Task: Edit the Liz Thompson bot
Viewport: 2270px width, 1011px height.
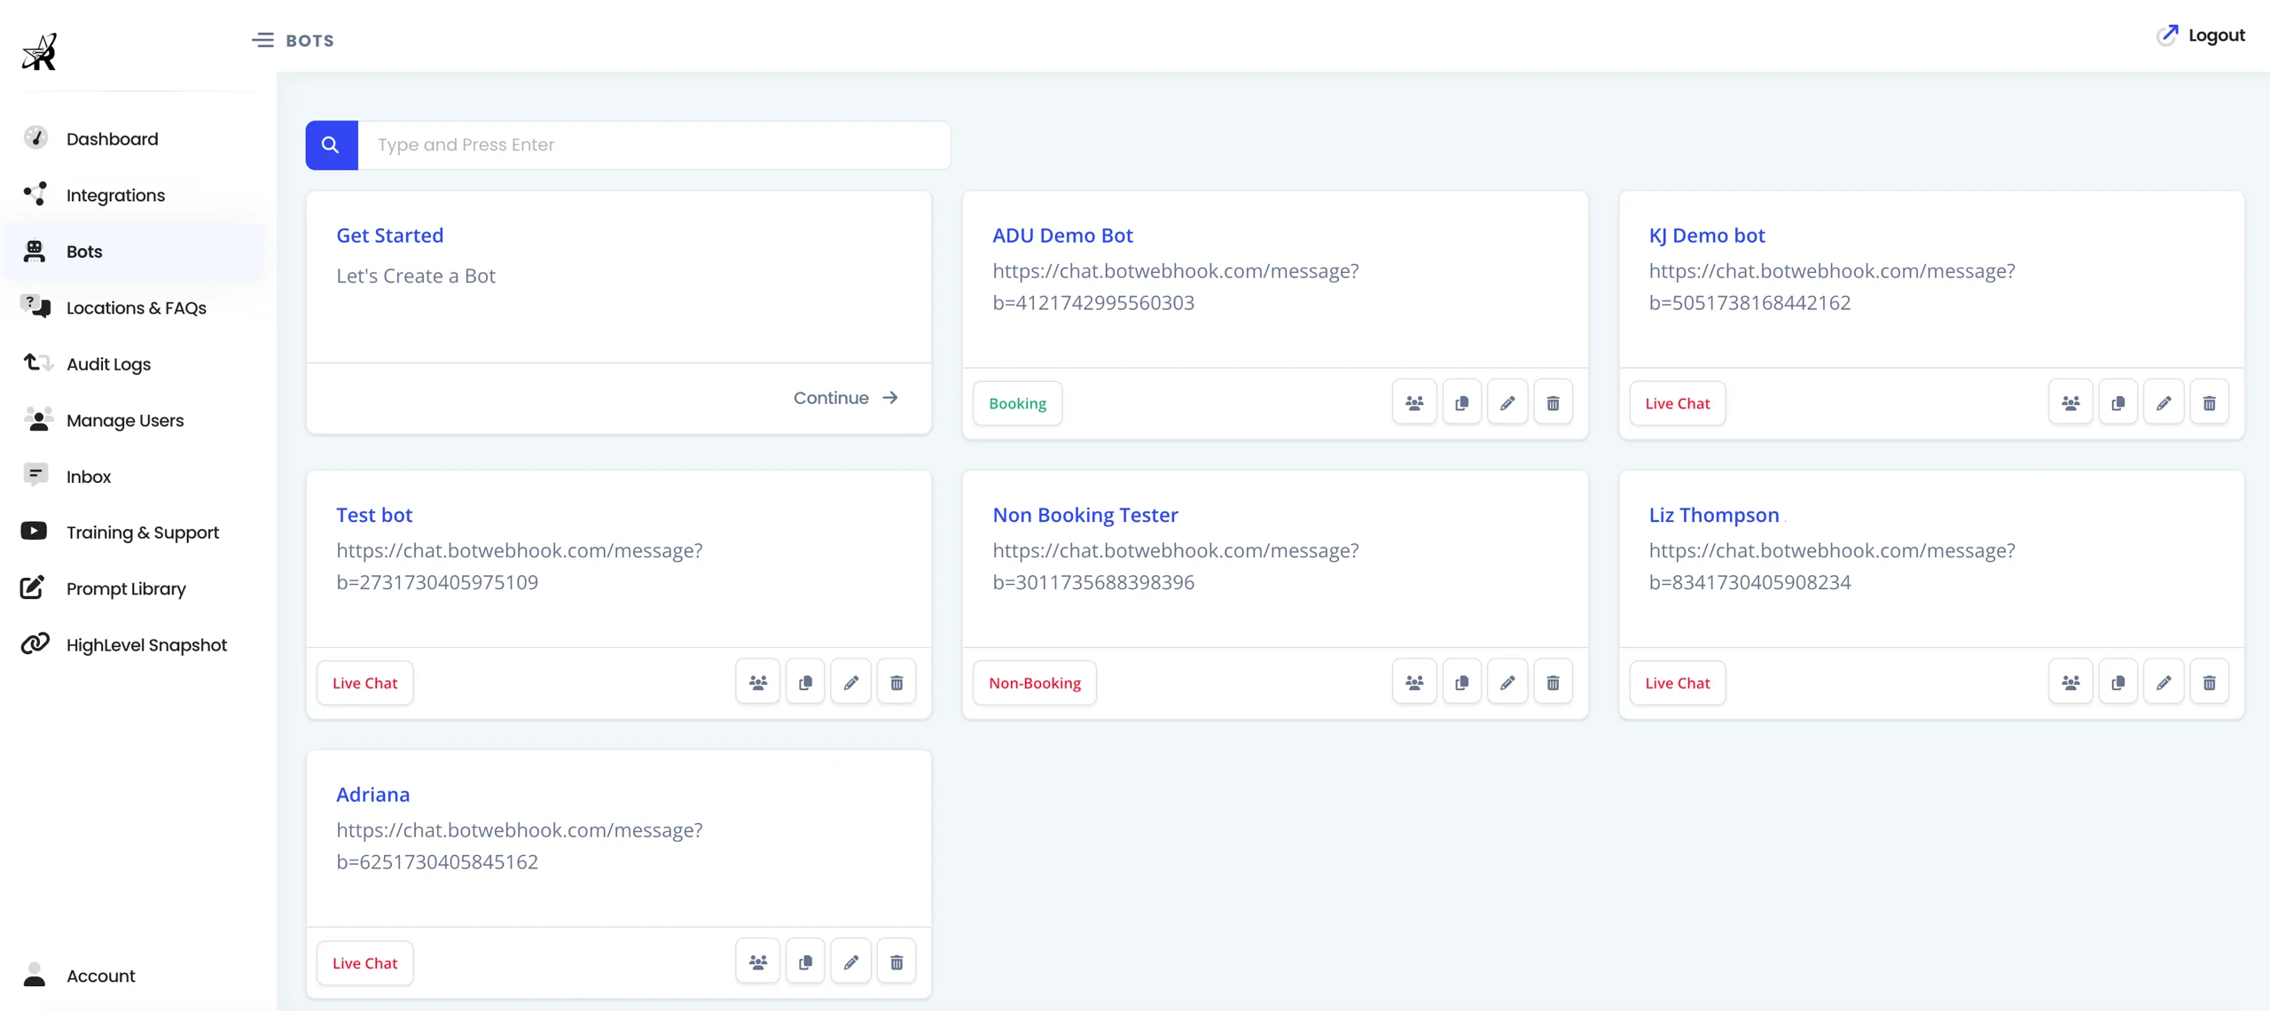Action: (2164, 682)
